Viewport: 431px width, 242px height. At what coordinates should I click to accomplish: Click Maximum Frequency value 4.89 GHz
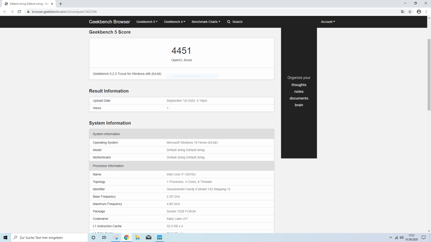coord(173,204)
